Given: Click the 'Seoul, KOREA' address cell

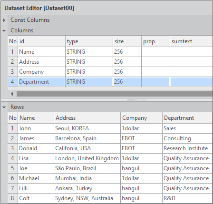Looking at the screenshot, I should coord(87,128).
